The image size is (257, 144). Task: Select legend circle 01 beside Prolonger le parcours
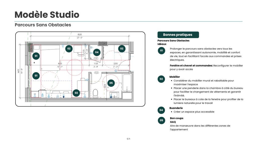(161, 50)
